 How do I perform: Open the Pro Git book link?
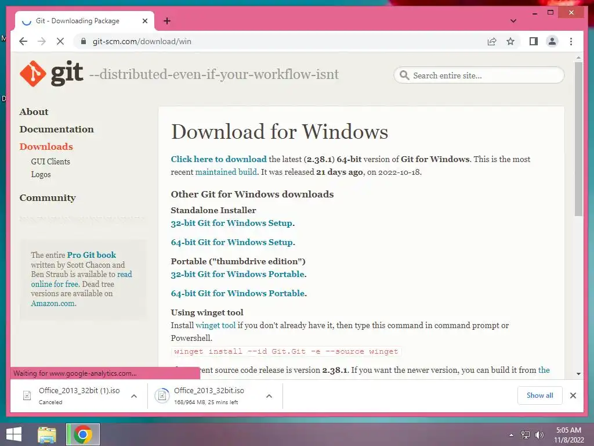click(91, 255)
